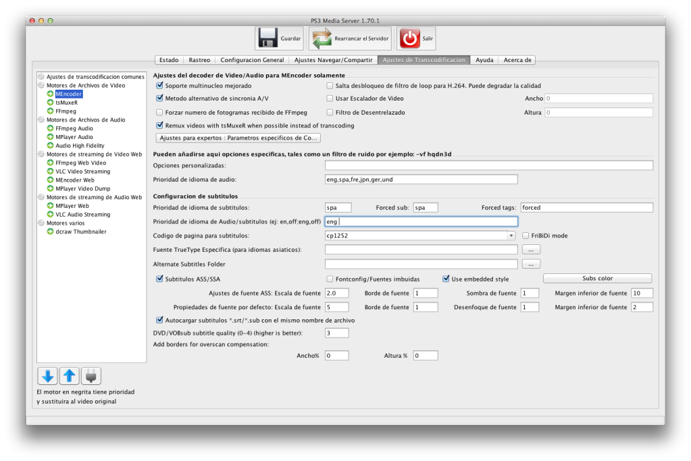
Task: Open the Configuracion General tab
Action: pos(252,60)
